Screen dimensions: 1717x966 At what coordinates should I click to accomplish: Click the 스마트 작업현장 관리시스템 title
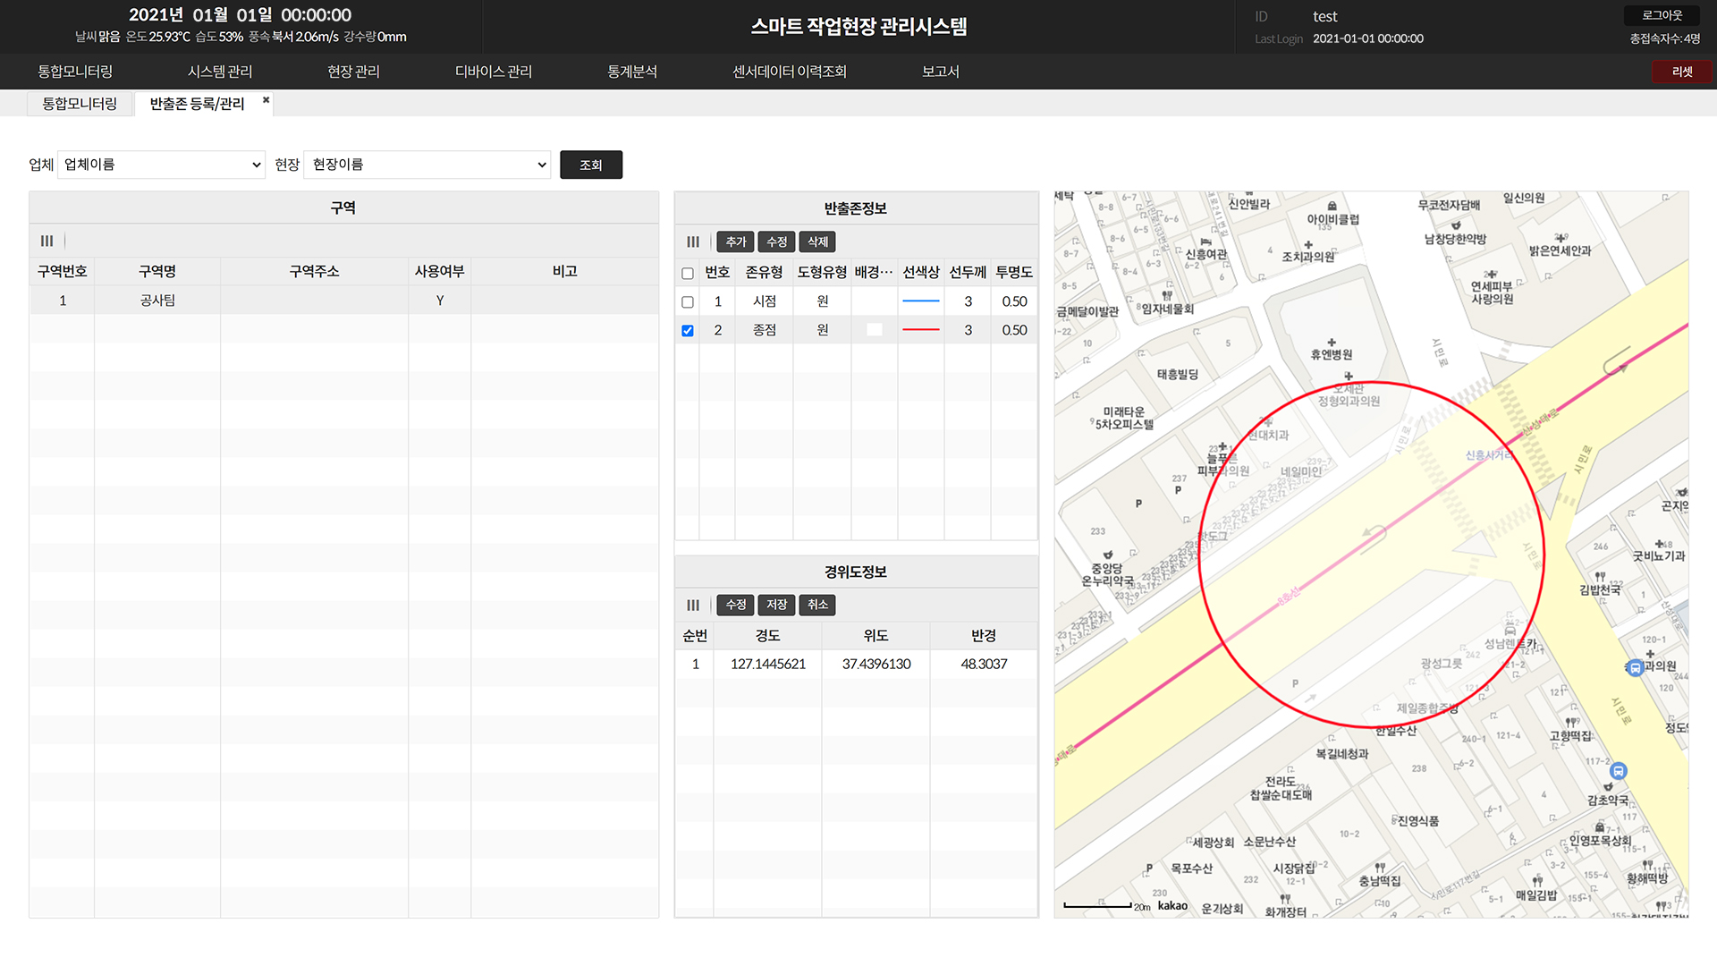tap(858, 27)
